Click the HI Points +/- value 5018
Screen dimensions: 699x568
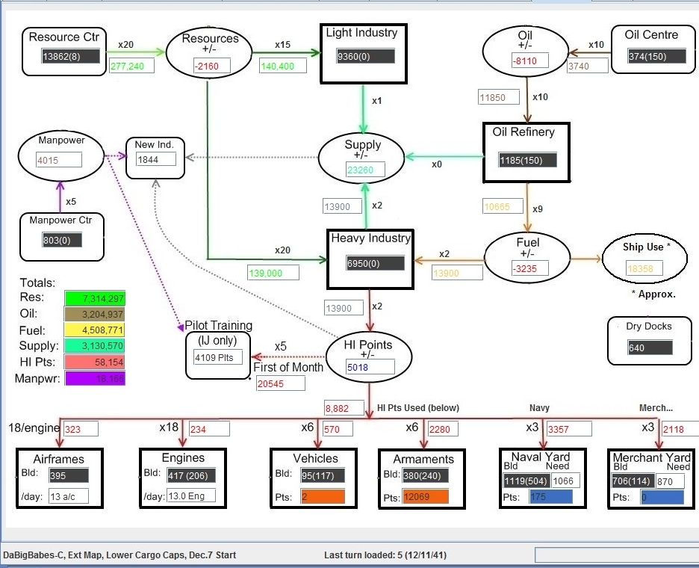point(370,367)
